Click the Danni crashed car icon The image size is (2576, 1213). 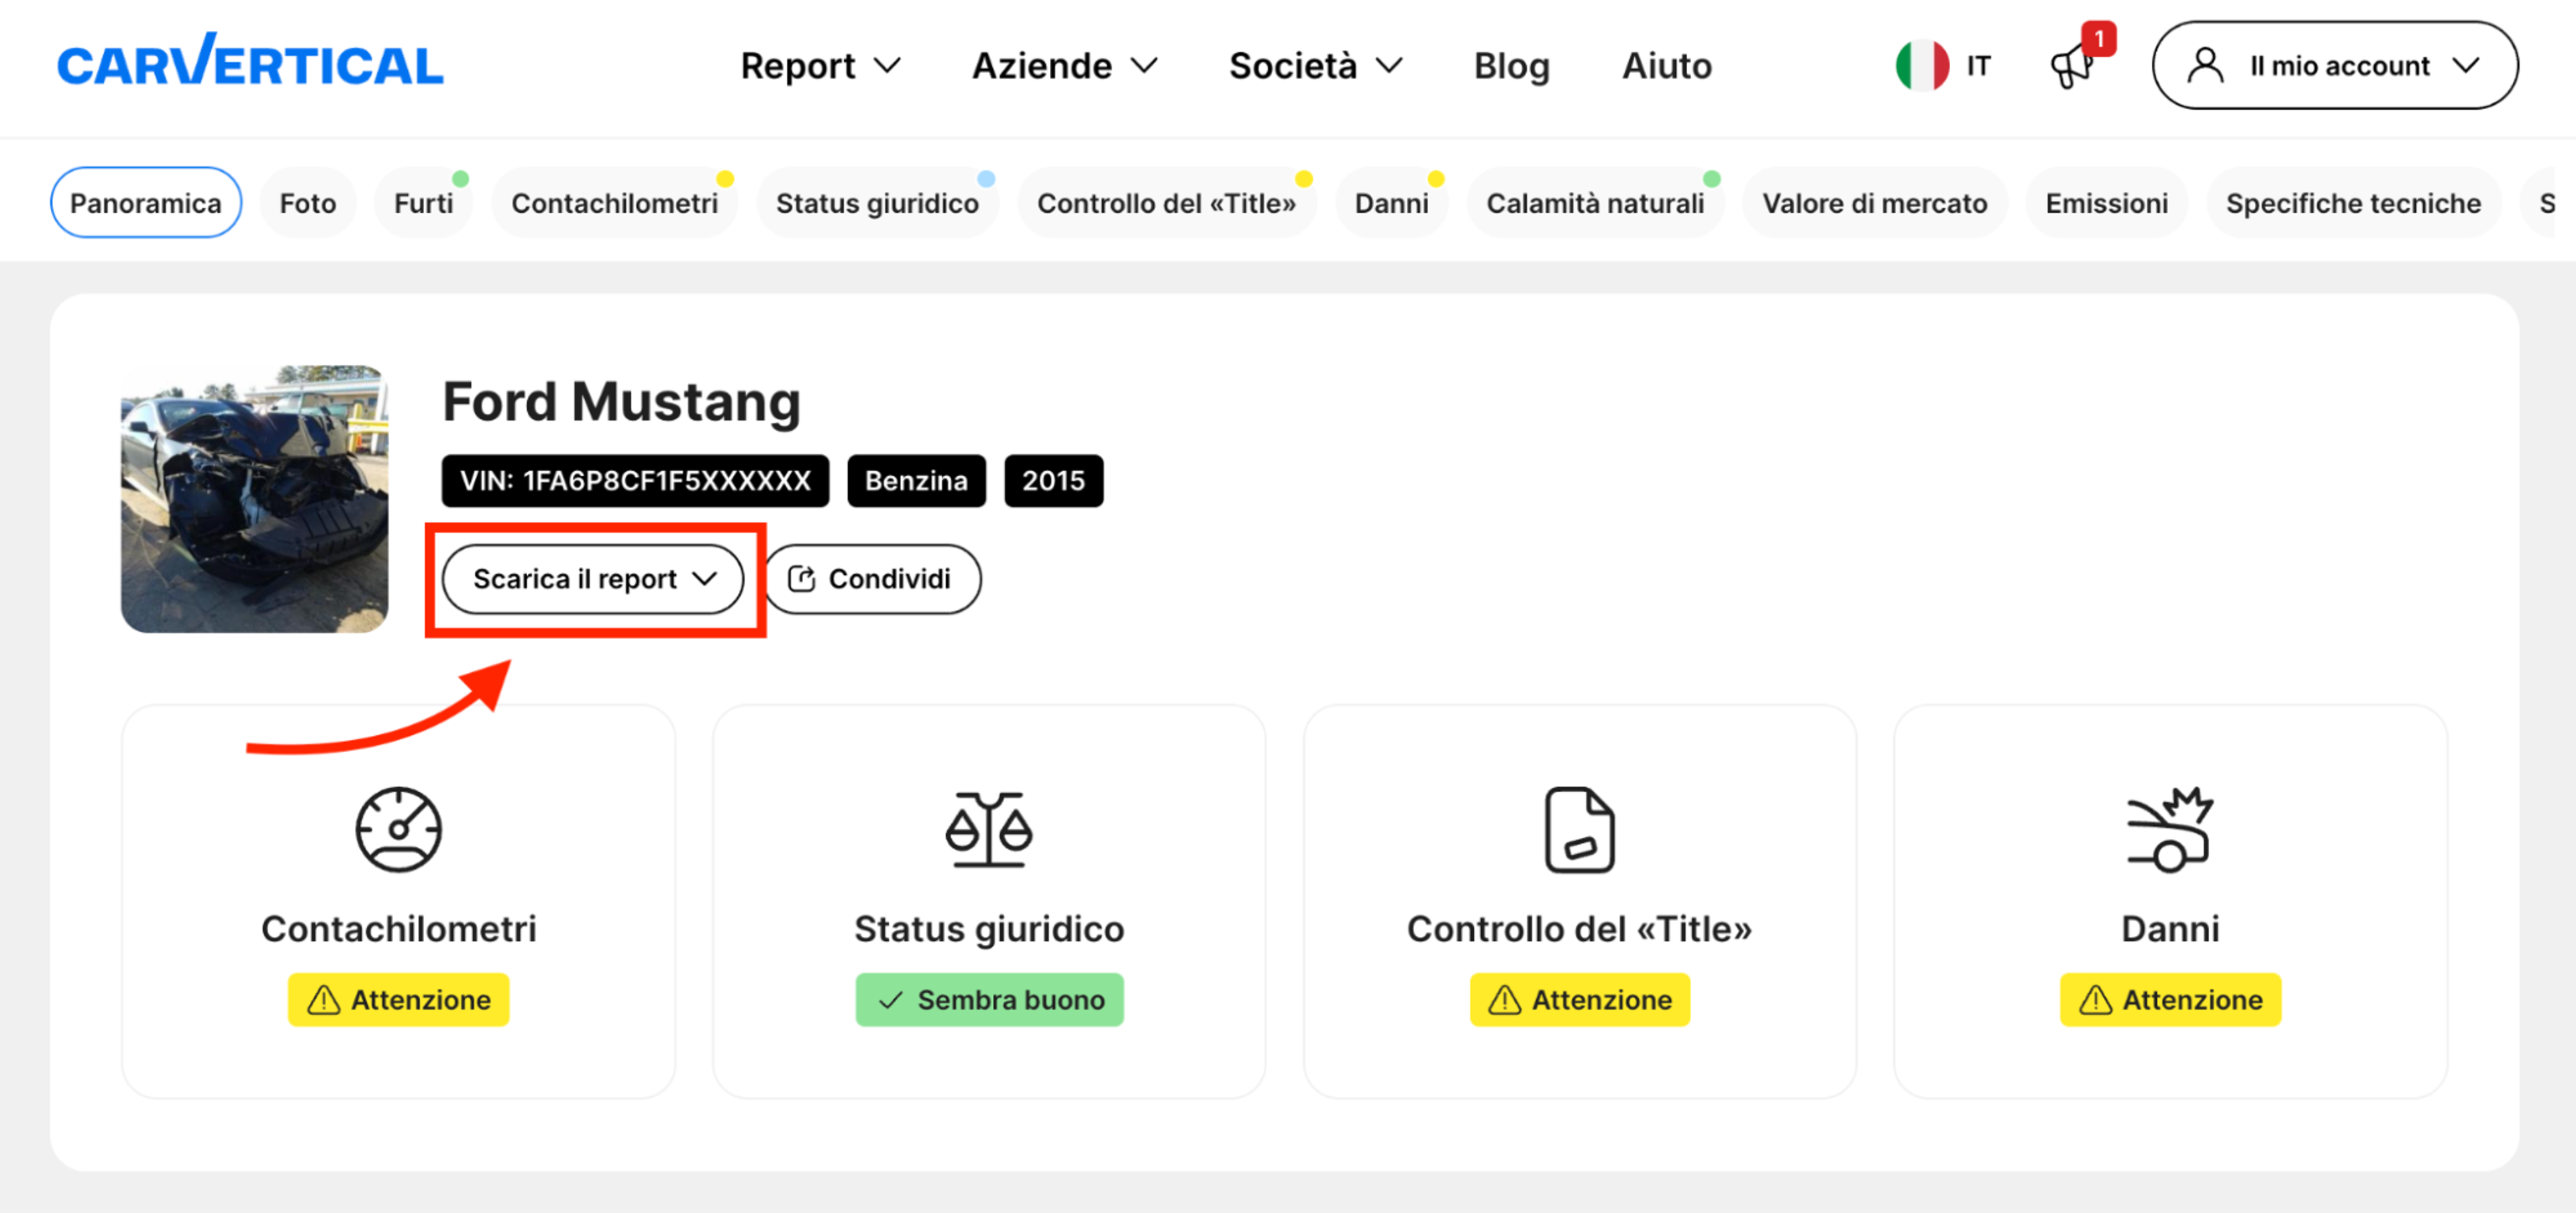2169,830
